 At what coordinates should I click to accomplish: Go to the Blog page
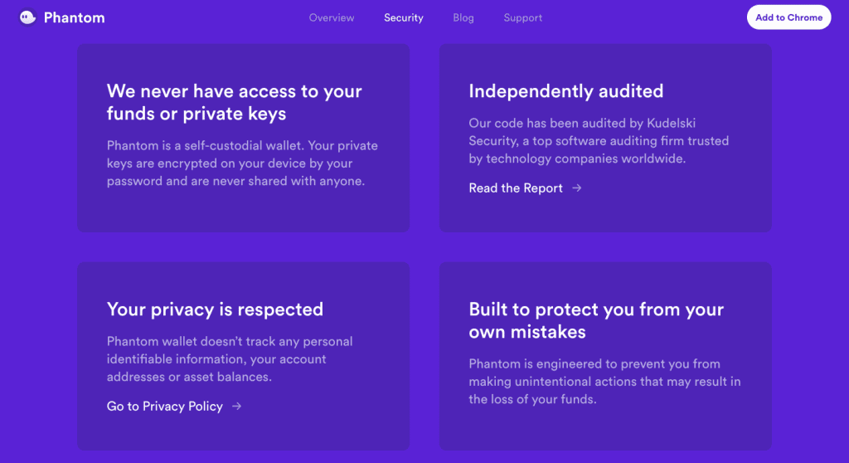463,18
